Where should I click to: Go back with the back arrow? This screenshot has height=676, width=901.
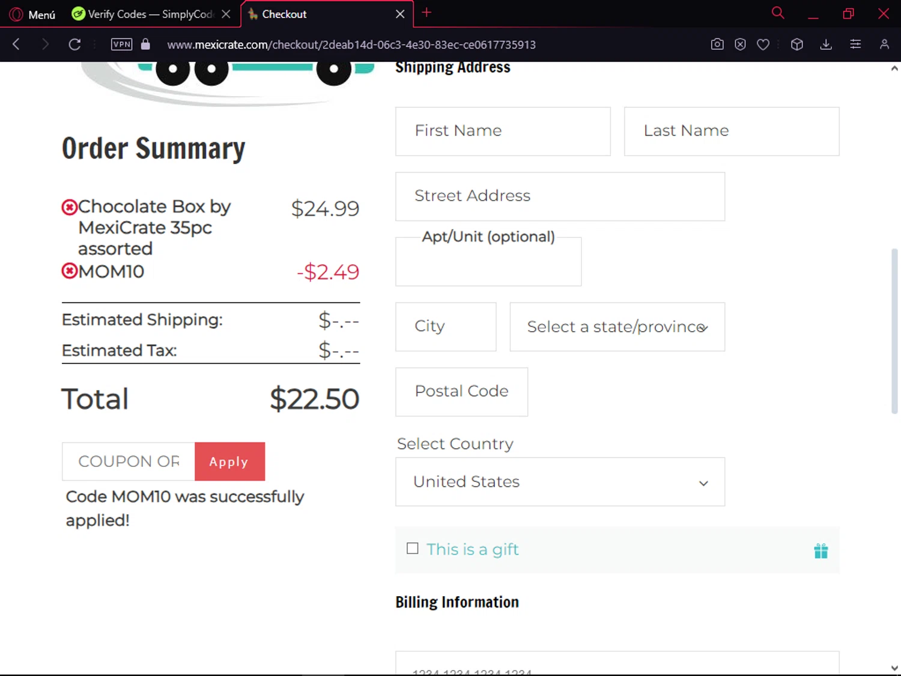click(16, 44)
